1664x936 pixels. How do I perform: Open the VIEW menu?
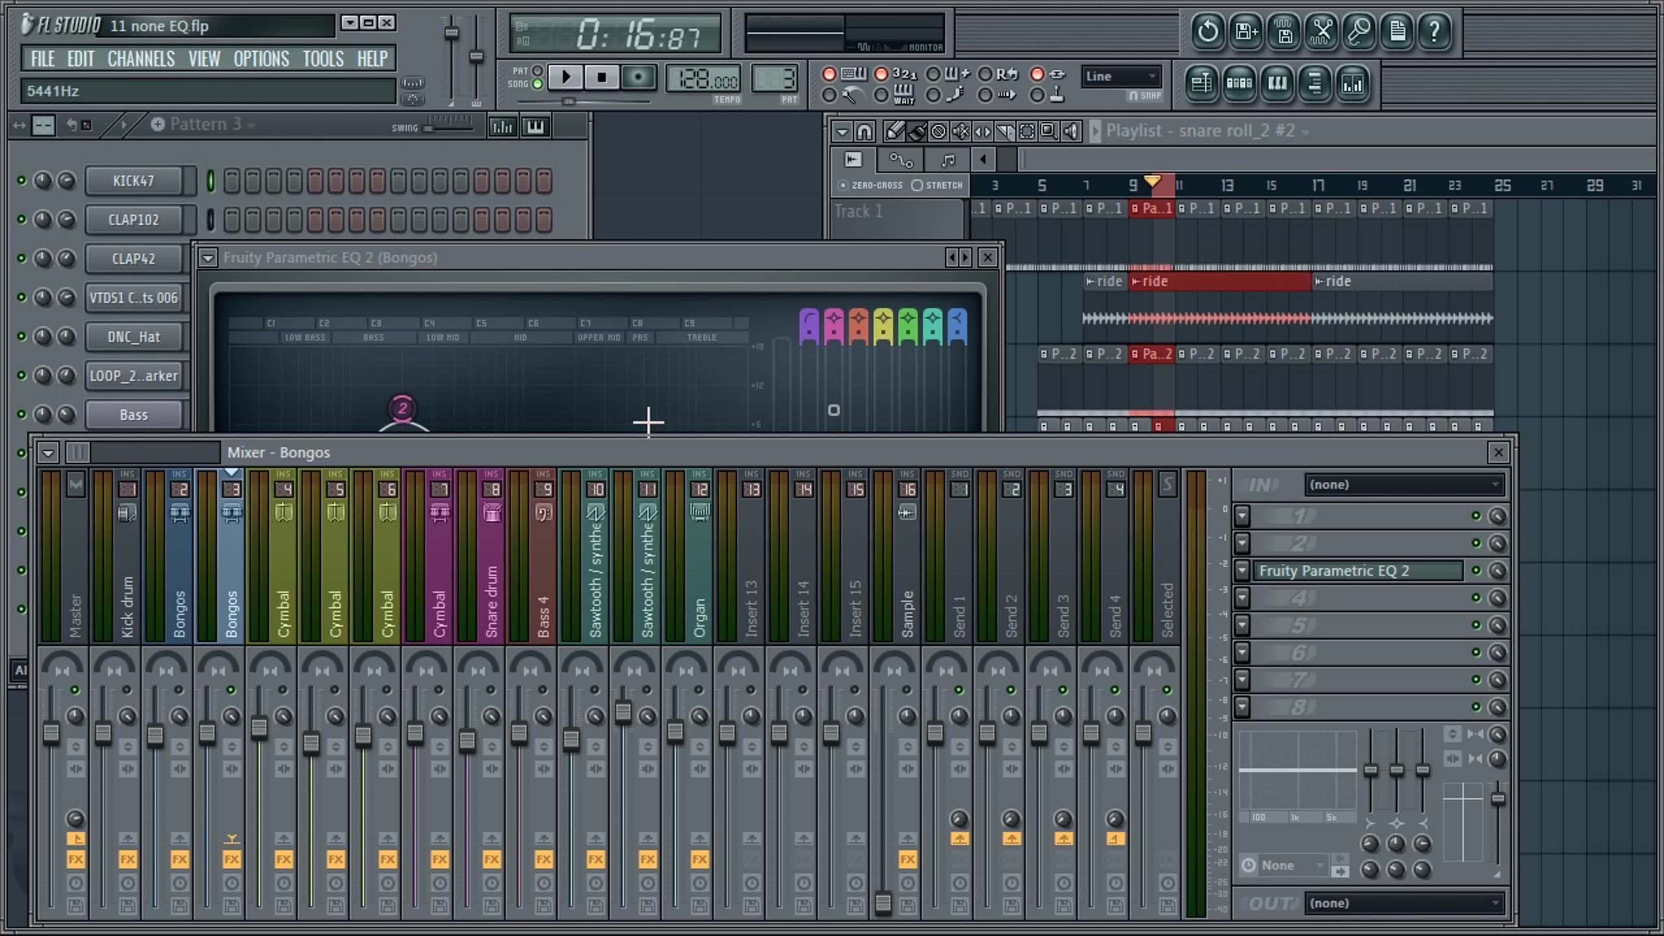coord(204,59)
